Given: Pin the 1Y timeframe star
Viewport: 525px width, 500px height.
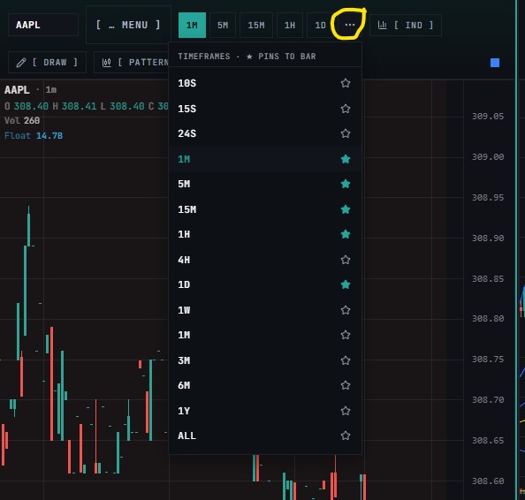Looking at the screenshot, I should [346, 411].
